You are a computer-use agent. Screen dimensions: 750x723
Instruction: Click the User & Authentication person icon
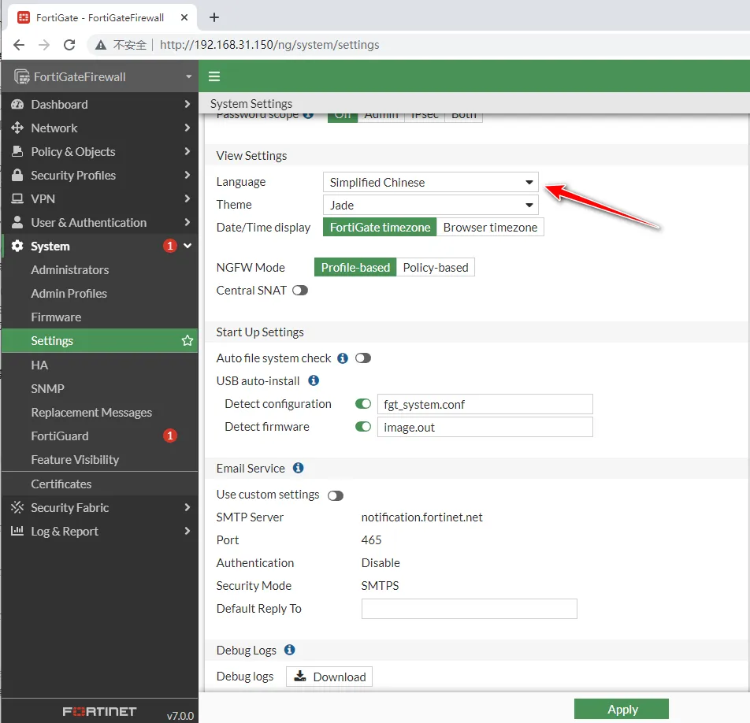point(17,222)
